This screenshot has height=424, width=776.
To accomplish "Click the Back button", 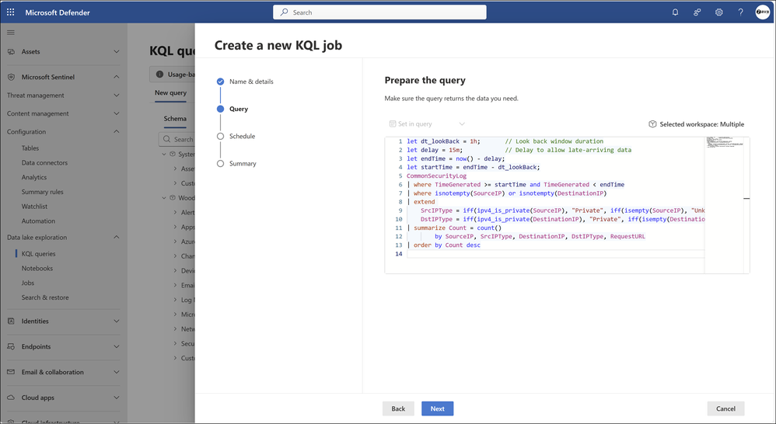I will click(398, 408).
